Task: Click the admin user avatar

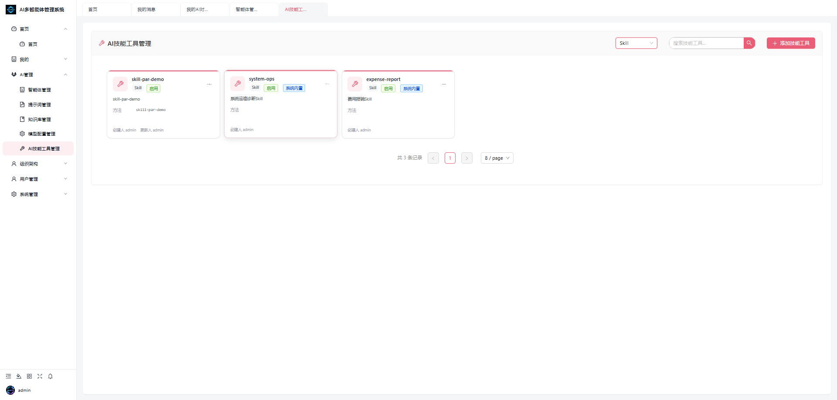Action: (10, 390)
